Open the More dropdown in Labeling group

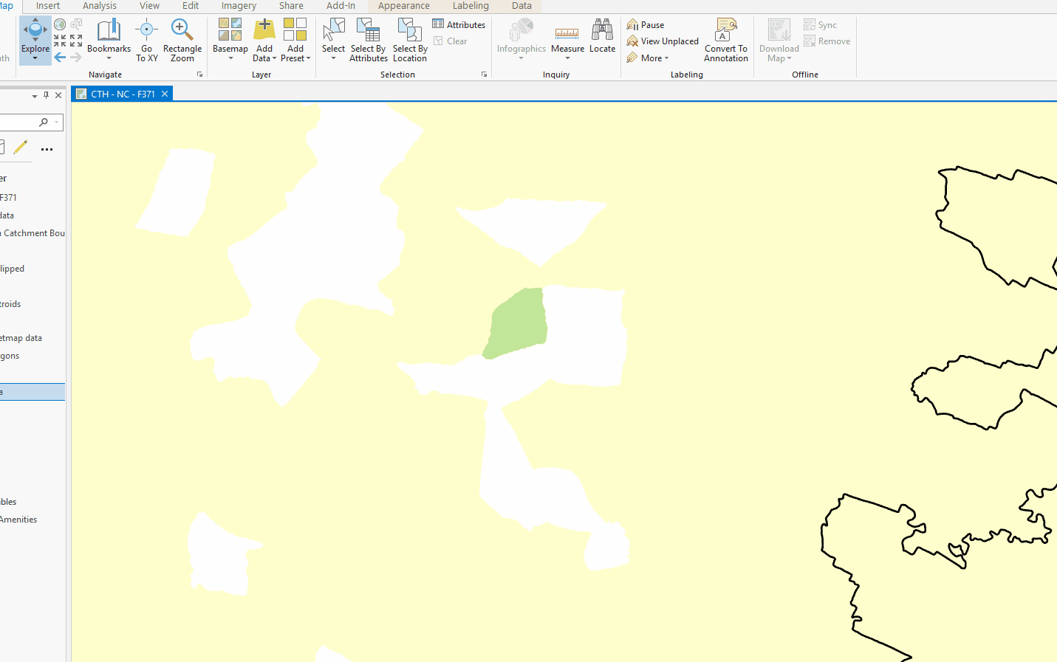click(x=648, y=58)
